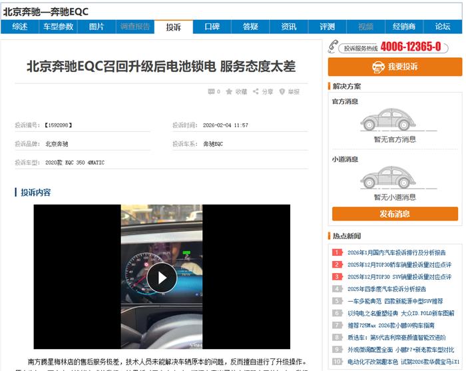Image resolution: width=466 pixels, height=371 pixels.
Task: Open the 图片 tab
Action: coord(97,27)
